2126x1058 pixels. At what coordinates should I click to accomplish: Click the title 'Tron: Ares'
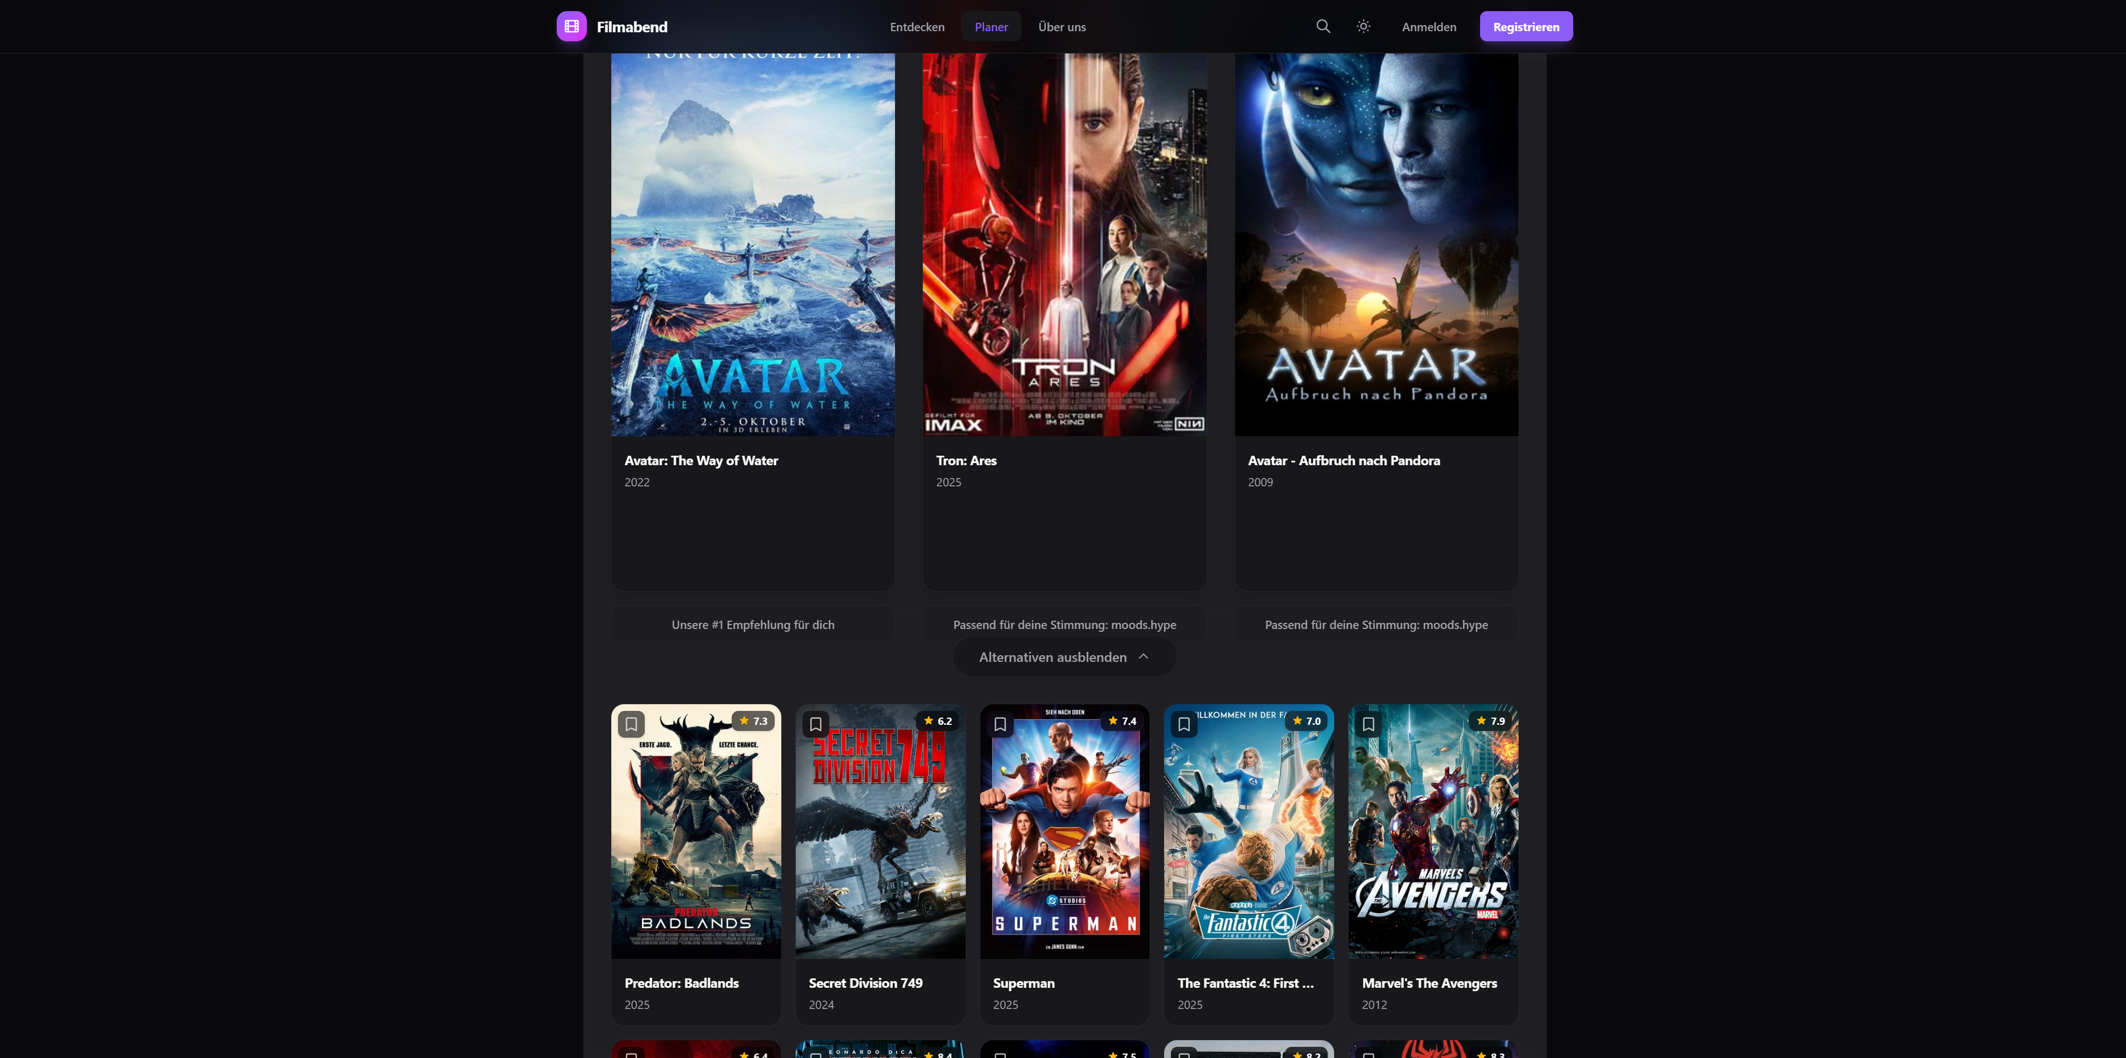click(x=966, y=461)
